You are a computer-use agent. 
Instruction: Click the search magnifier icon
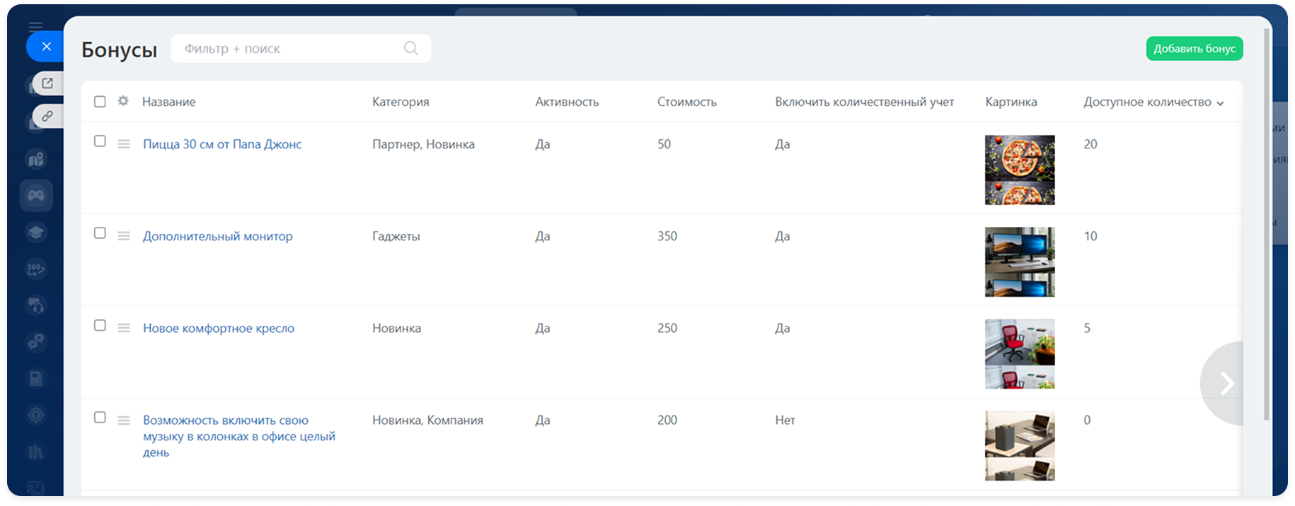[x=410, y=49]
